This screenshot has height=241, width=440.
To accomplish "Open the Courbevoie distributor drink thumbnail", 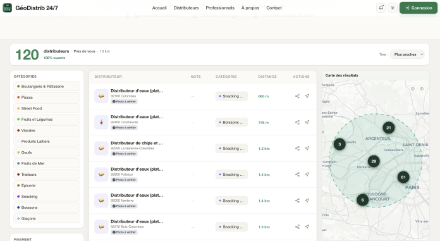I will 101,122.
